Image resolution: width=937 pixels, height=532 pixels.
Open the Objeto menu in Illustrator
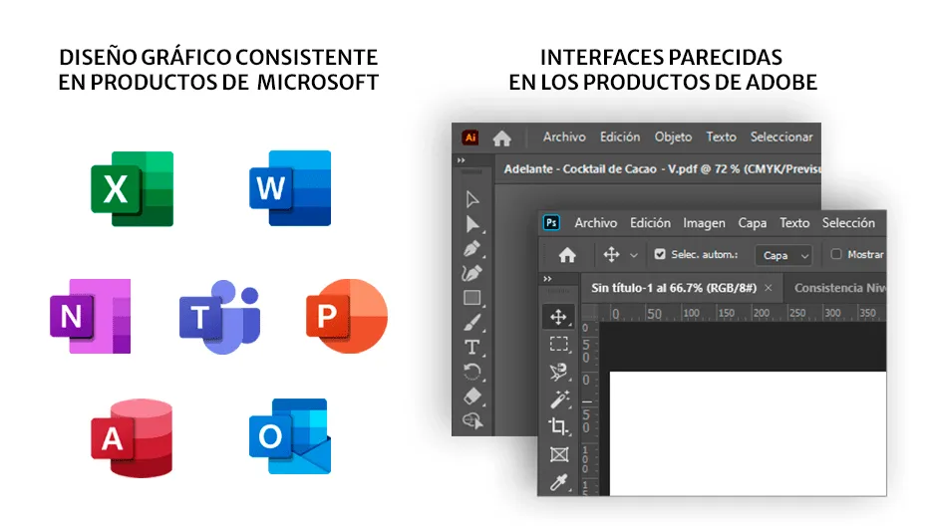click(673, 137)
